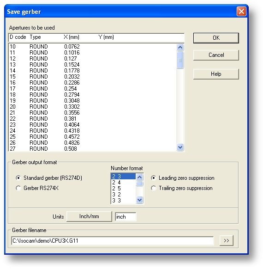
Task: Click the OK button
Action: coord(216,38)
